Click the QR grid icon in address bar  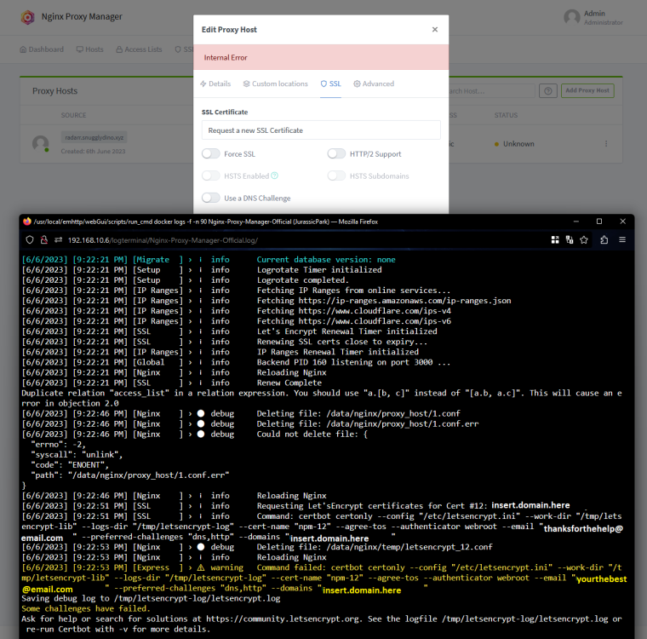pos(555,240)
